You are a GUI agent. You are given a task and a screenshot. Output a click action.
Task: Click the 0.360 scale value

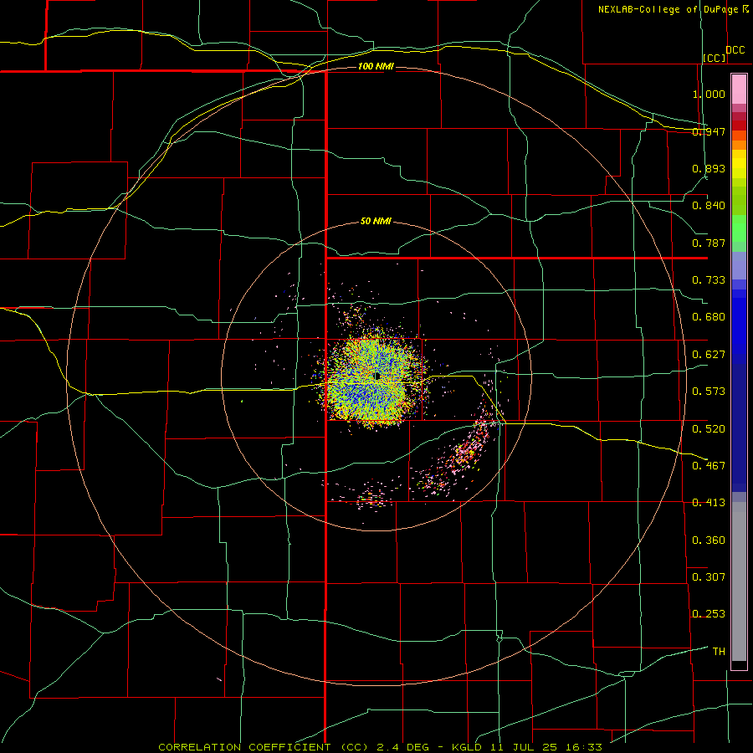(x=709, y=540)
